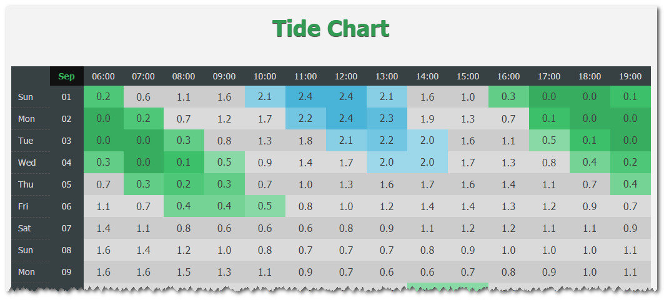This screenshot has height=302, width=664.
Task: Click the 2.3 tide value on Monday 13:00
Action: point(387,119)
